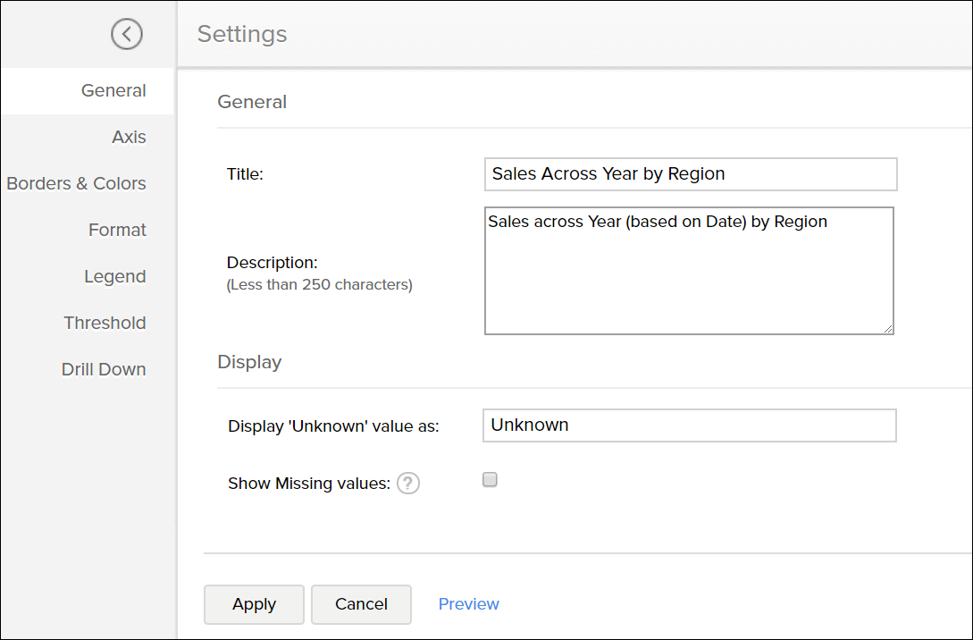
Task: Open the Borders & Colors tab
Action: (x=76, y=183)
